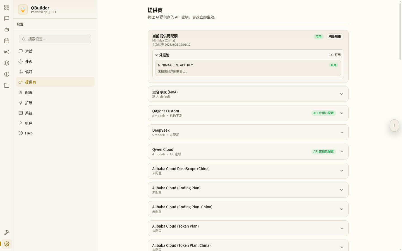The height and width of the screenshot is (251, 402).
Task: Click the 刷新用量 button
Action: pos(335,37)
